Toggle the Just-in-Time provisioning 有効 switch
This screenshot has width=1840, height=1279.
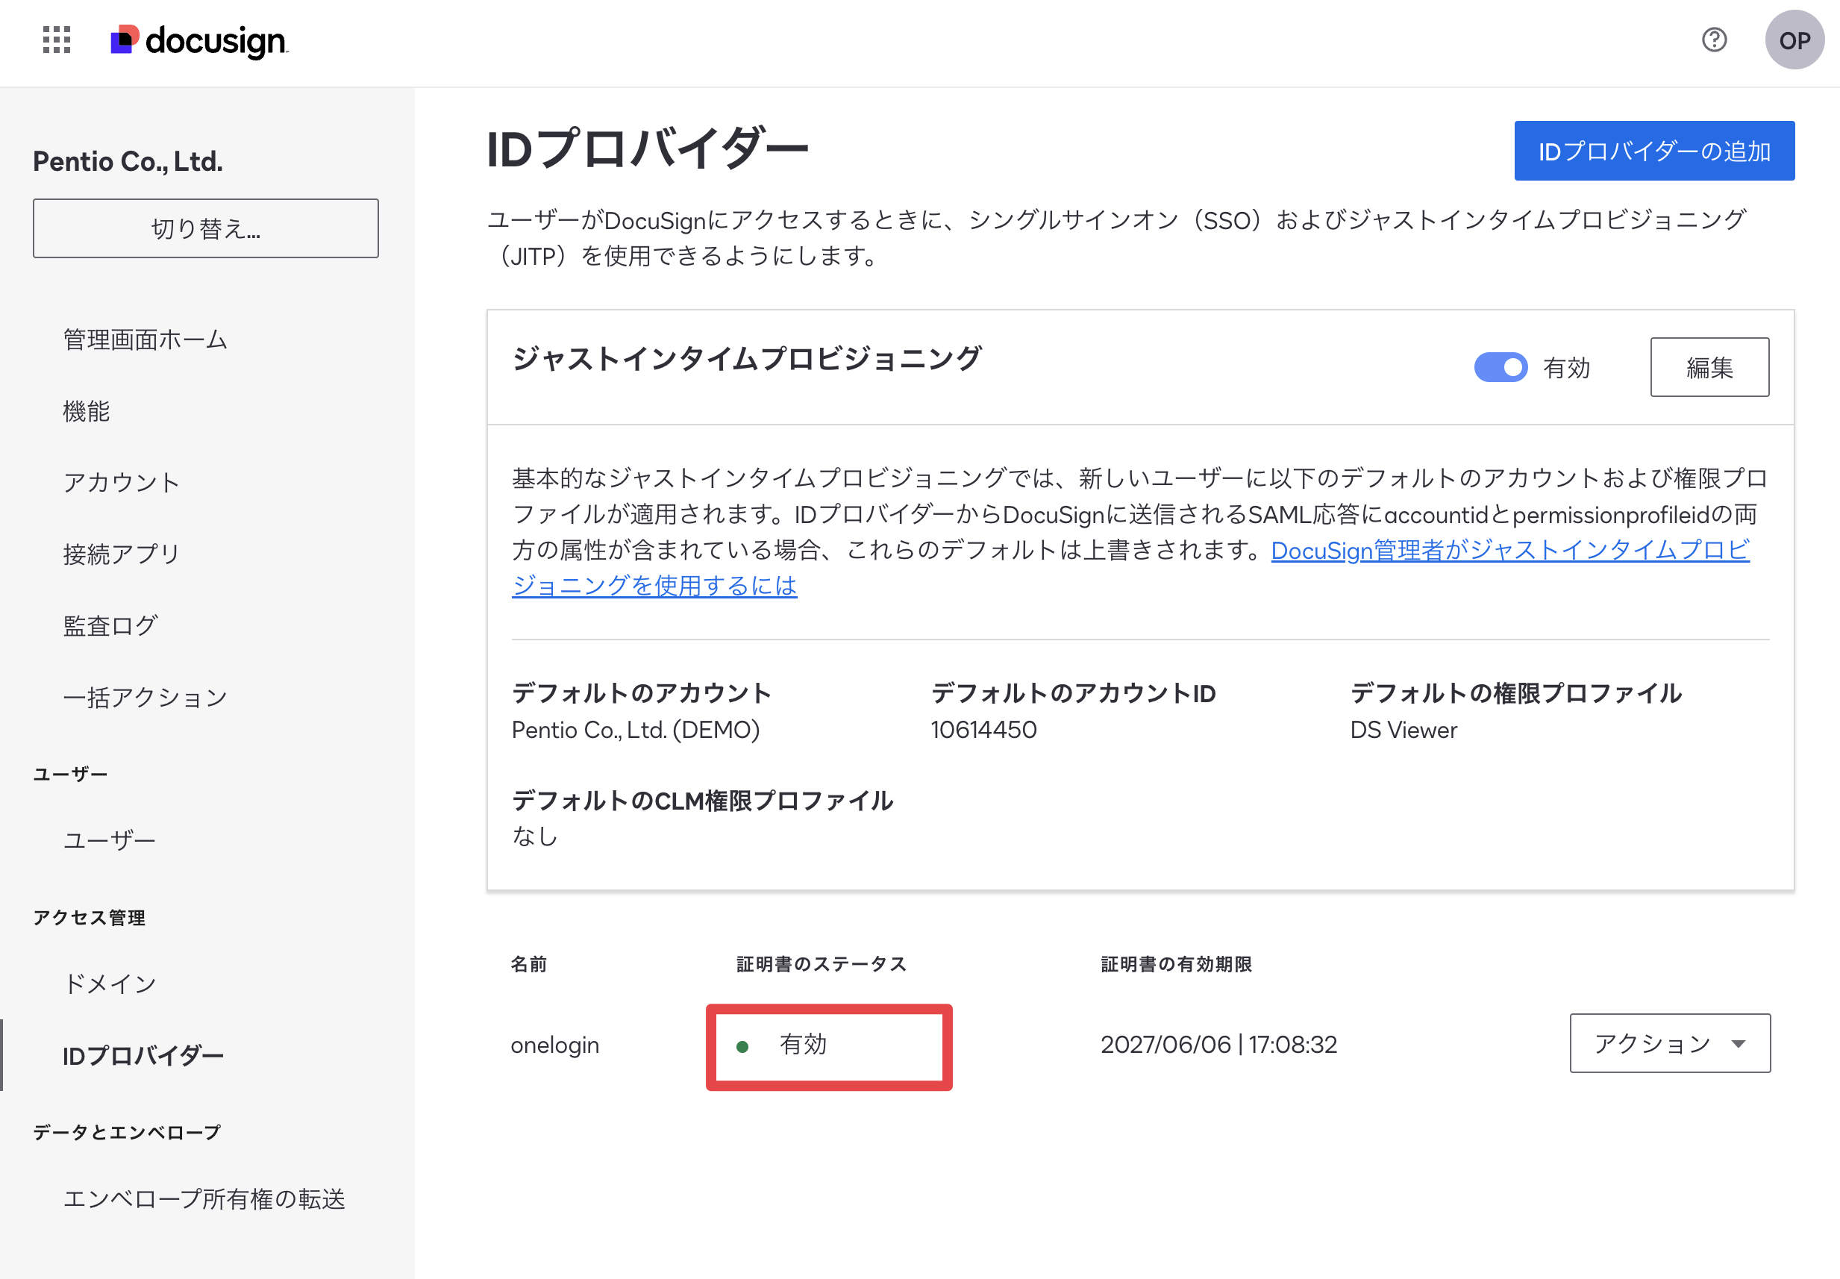(x=1501, y=367)
